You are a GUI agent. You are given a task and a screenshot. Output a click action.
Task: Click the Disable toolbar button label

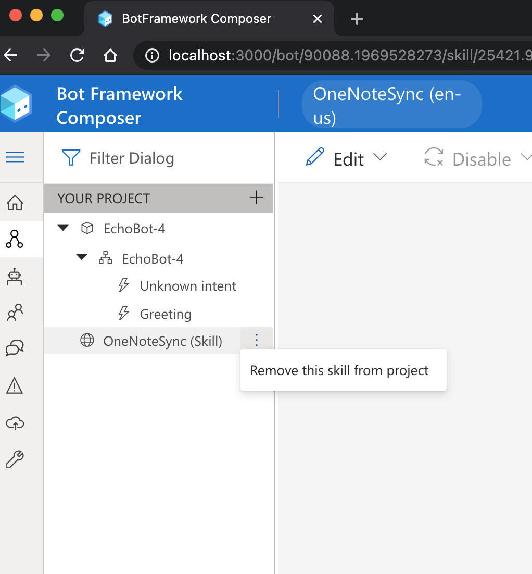coord(482,159)
